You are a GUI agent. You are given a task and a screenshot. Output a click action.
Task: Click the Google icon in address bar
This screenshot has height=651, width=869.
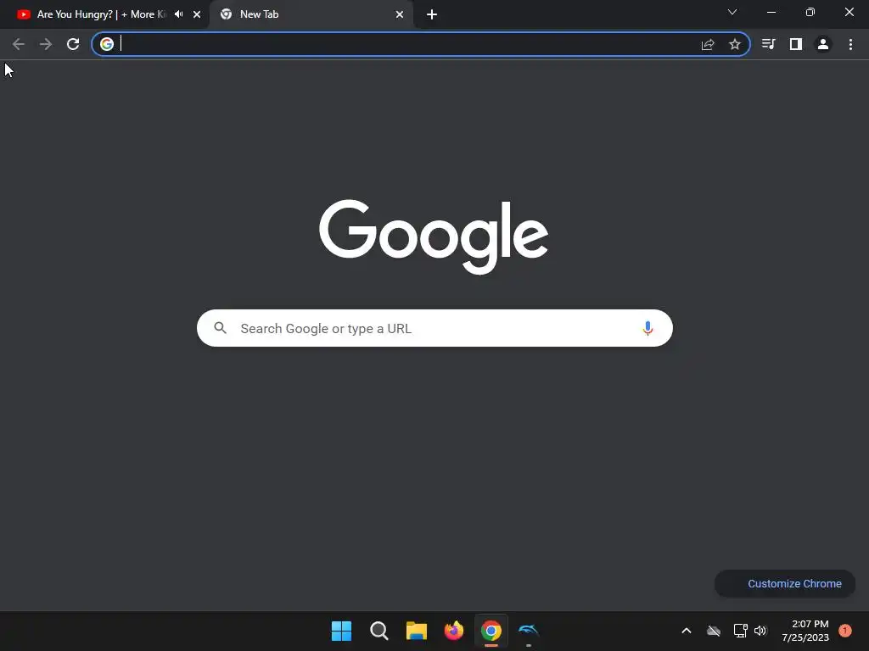coord(107,44)
